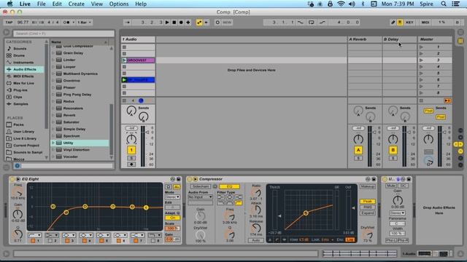The height and width of the screenshot is (262, 467).
Task: Open User Library in Places
Action: 23,132
